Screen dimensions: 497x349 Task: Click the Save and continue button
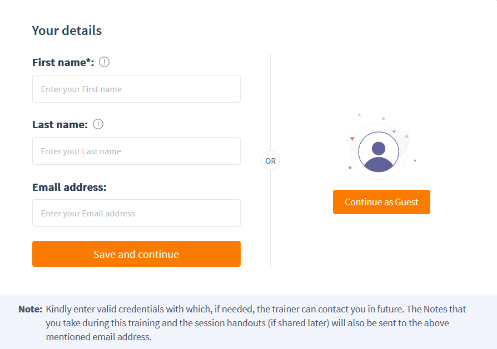click(136, 254)
